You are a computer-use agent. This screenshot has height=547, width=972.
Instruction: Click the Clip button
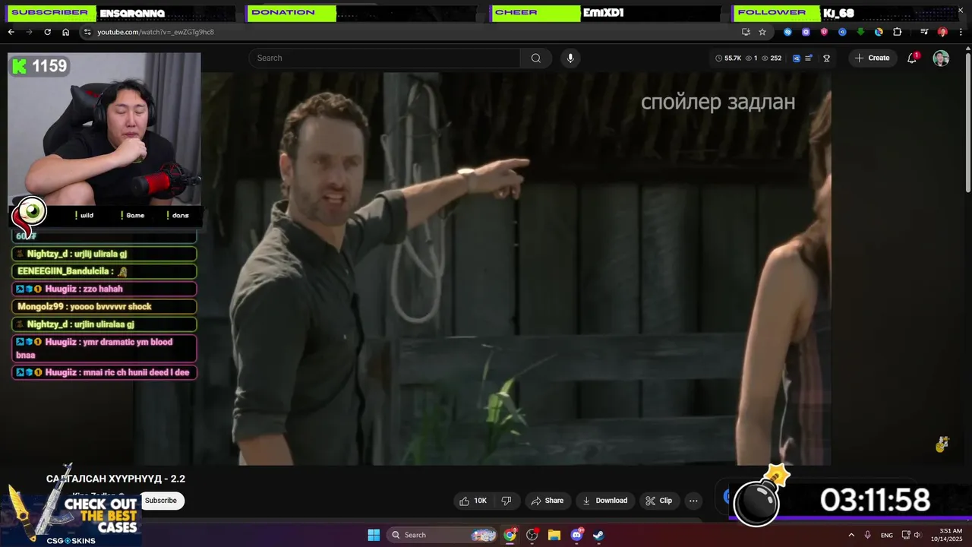(658, 501)
